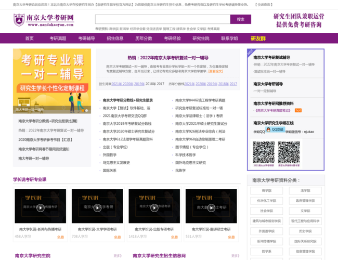
Task: Open sidebar heading 南京大学考研复试辅导
Action: (x=271, y=57)
